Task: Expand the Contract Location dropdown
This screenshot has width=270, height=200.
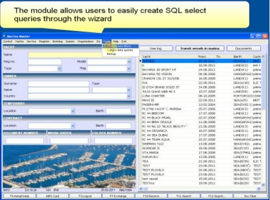Action: tap(73, 126)
